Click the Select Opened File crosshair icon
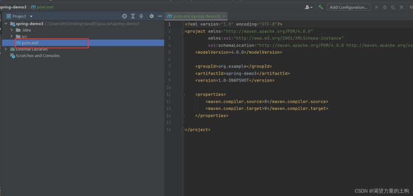This screenshot has height=196, width=413. 124,16
